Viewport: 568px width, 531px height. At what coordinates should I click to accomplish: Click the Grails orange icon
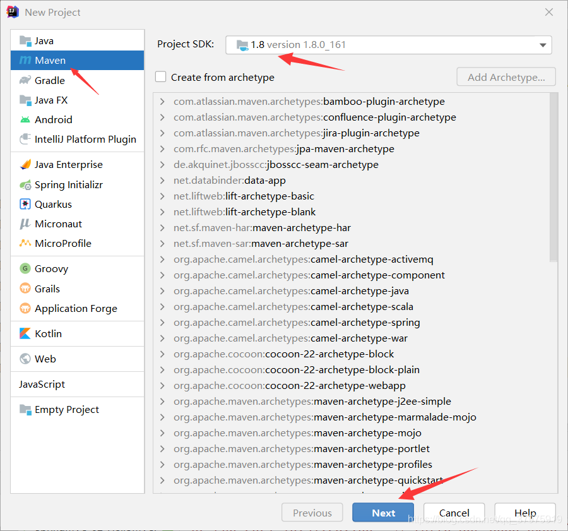(x=25, y=289)
